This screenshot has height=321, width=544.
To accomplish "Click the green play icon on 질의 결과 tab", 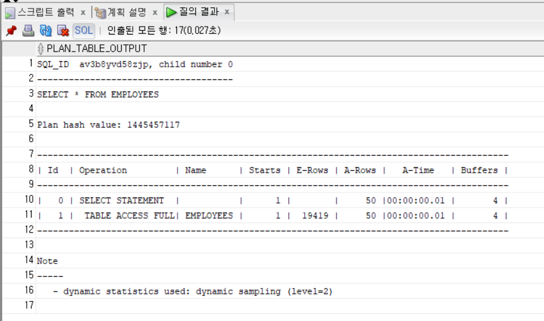I will tap(171, 13).
